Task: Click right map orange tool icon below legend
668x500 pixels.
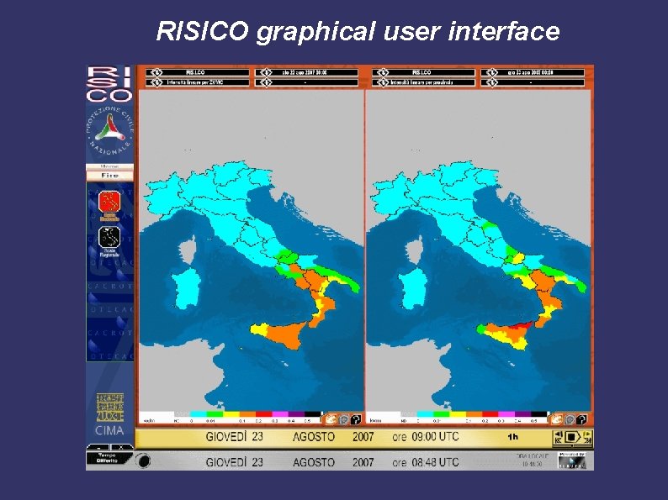Action: [x=556, y=419]
